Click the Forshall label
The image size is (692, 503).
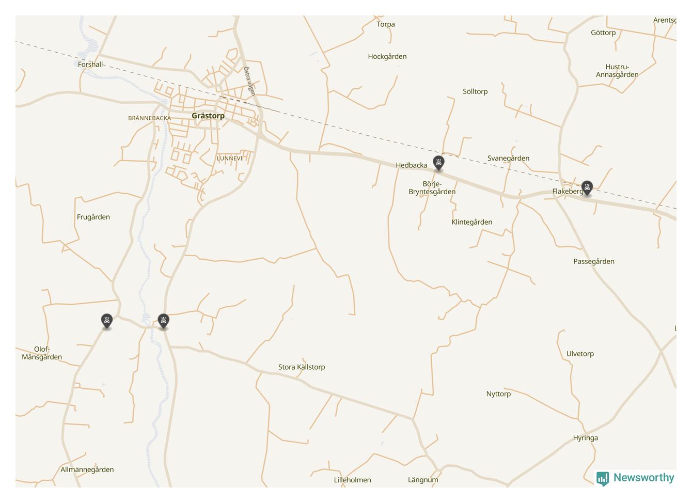pyautogui.click(x=90, y=65)
